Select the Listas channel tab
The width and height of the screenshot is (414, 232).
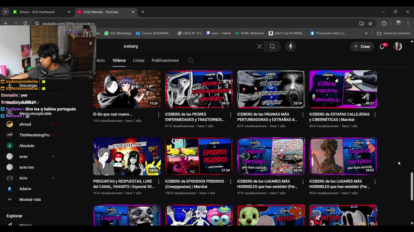click(138, 61)
